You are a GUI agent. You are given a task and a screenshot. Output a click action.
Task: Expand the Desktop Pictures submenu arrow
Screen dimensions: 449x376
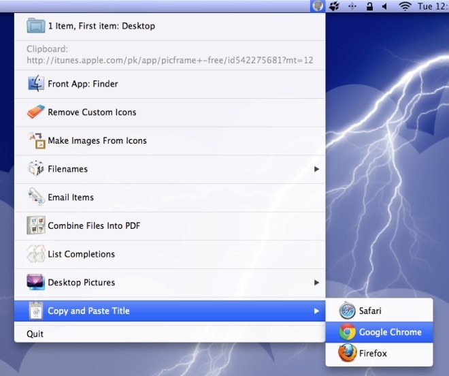[316, 283]
